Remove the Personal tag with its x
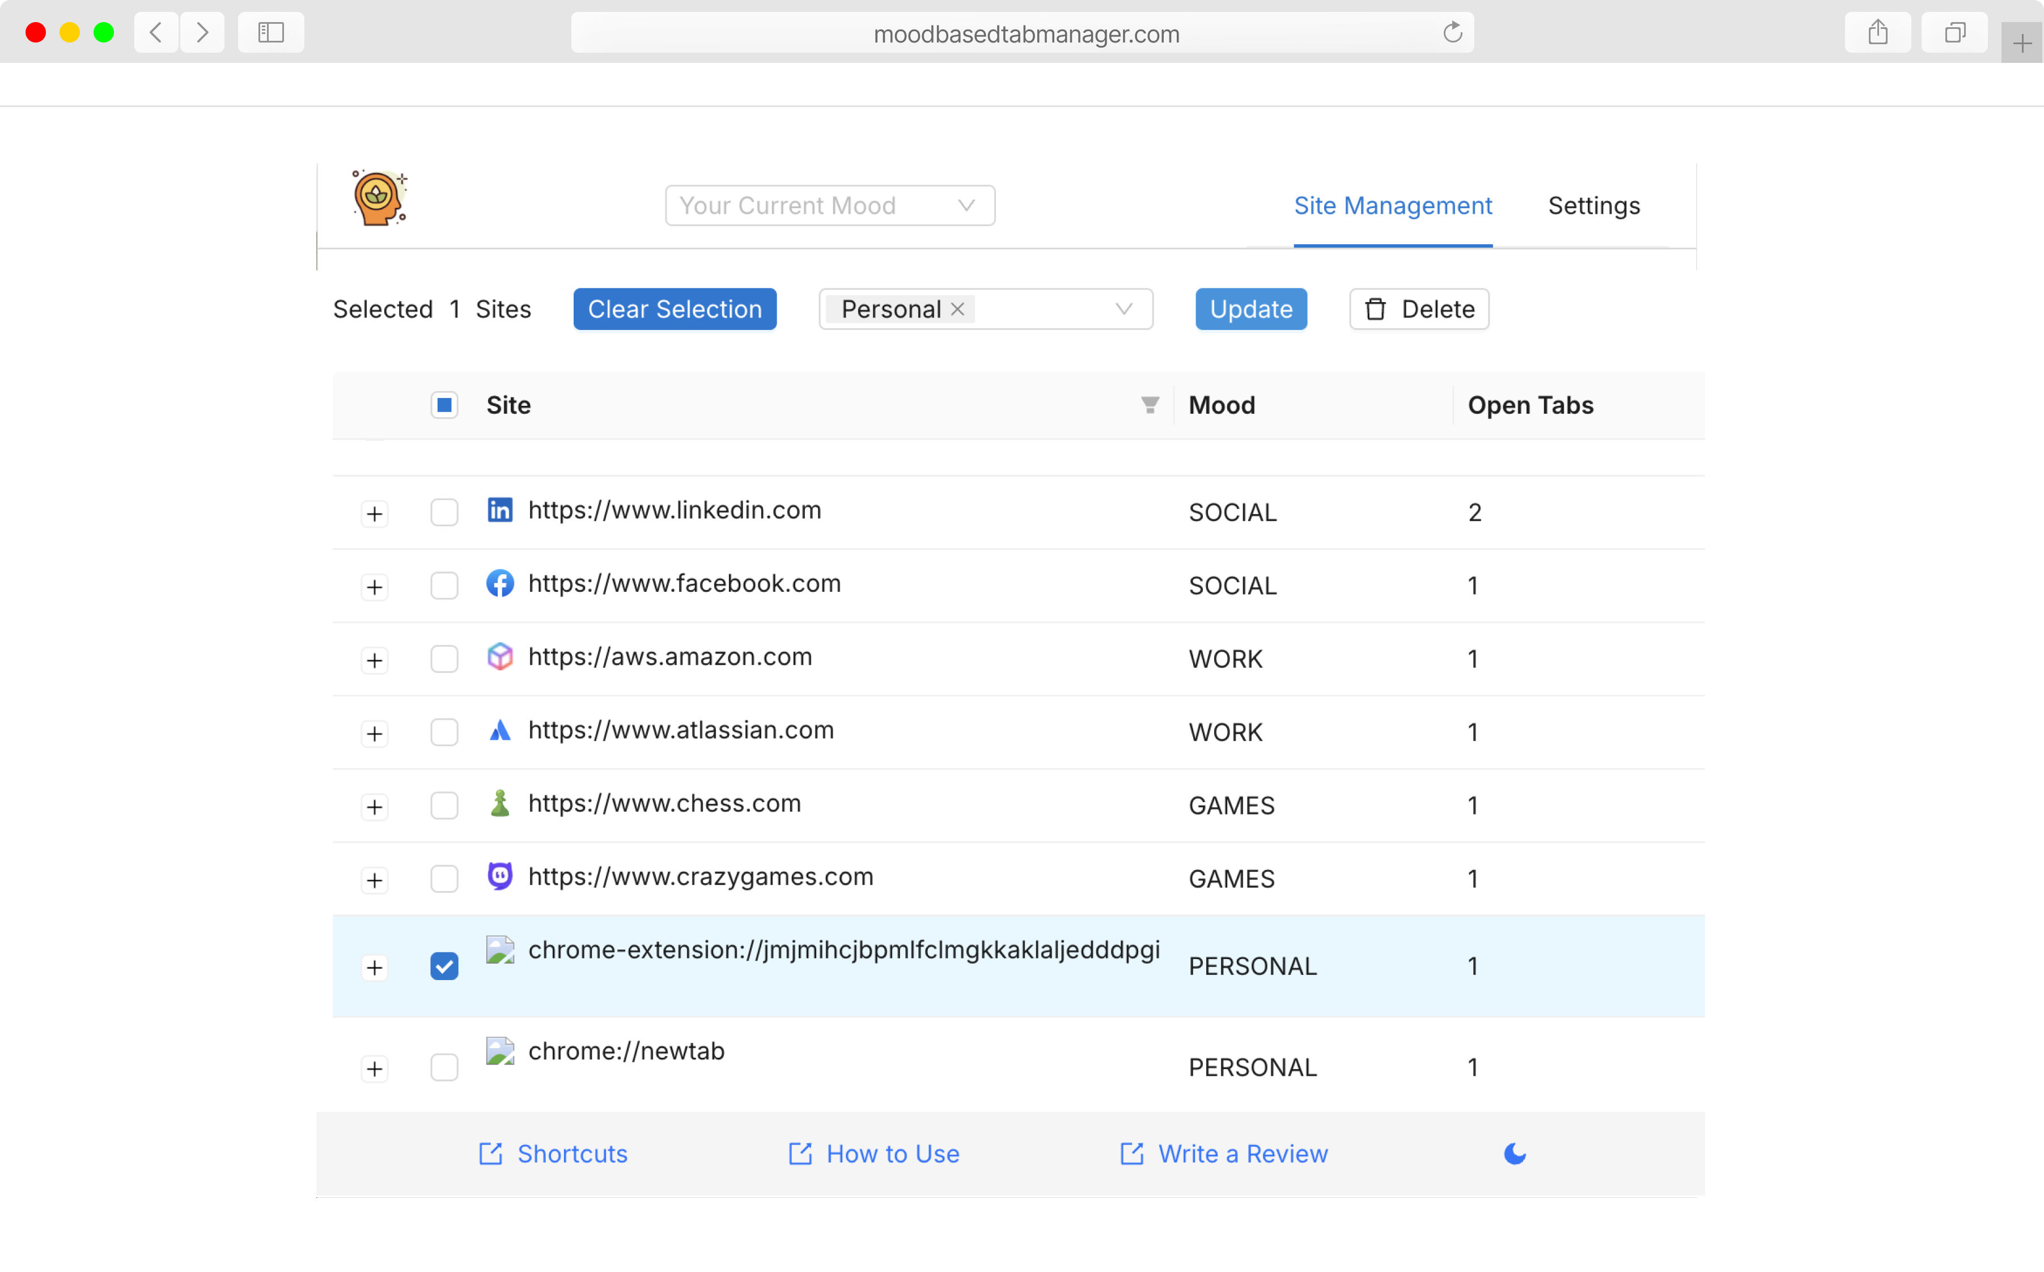This screenshot has height=1272, width=2044. [957, 309]
